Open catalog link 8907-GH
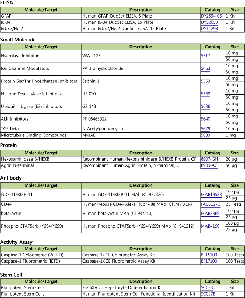The image size is (245, 298). pyautogui.click(x=209, y=159)
